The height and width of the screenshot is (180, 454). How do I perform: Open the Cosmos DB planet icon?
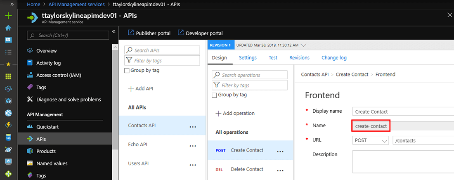point(8,149)
